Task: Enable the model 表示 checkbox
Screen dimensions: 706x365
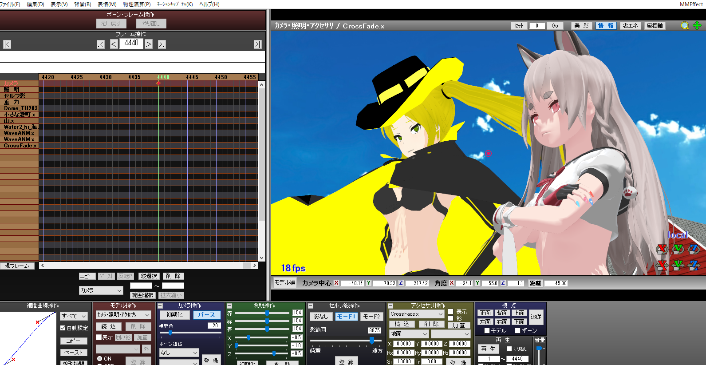Action: pyautogui.click(x=99, y=337)
